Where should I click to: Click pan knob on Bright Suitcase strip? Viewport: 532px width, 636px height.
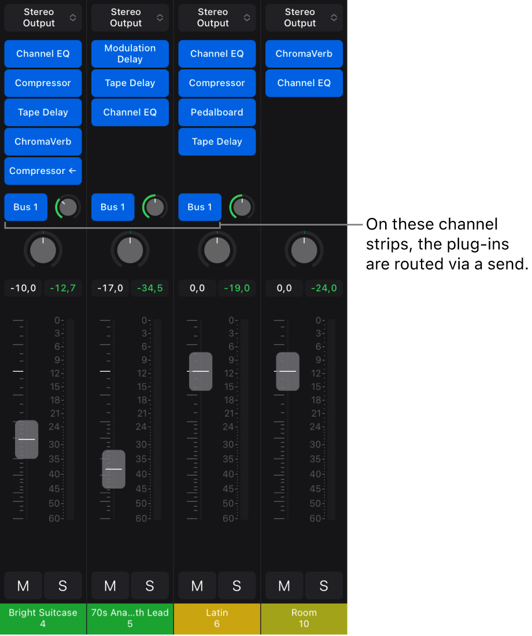tap(43, 250)
